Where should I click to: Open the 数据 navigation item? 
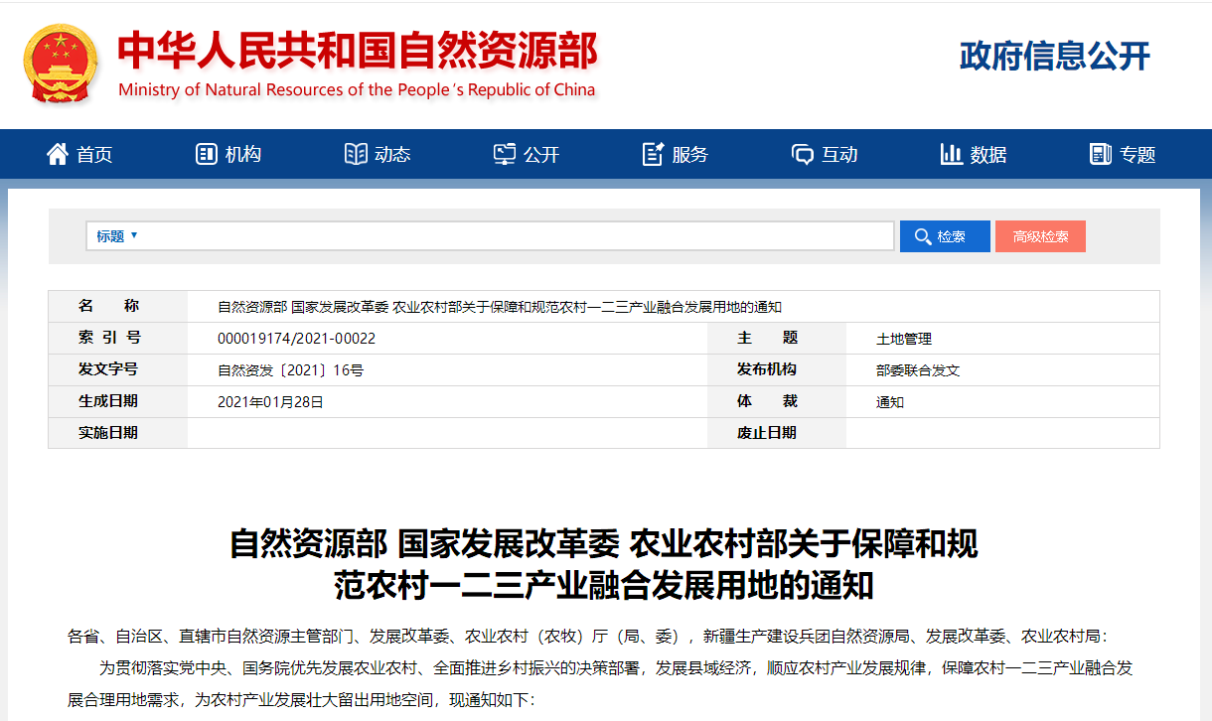(x=974, y=154)
